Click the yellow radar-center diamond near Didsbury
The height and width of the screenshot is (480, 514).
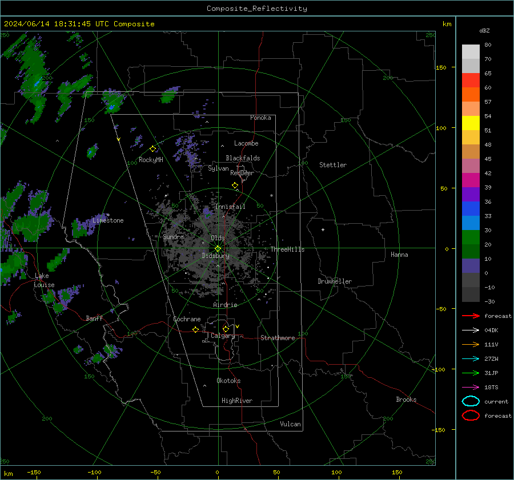click(x=218, y=248)
